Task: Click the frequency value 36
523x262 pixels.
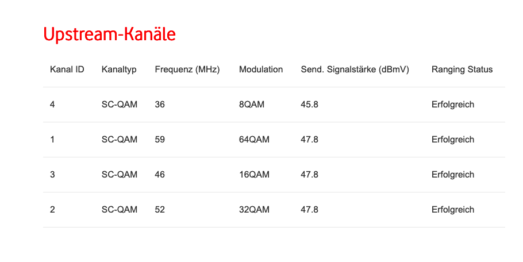Action: (x=160, y=105)
